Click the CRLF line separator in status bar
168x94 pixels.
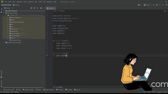(149, 92)
